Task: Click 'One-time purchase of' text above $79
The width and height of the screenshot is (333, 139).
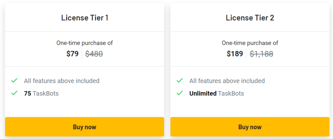Action: (85, 43)
